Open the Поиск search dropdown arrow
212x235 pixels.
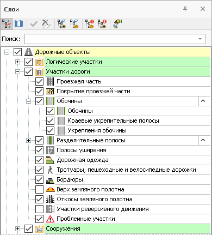coord(200,39)
